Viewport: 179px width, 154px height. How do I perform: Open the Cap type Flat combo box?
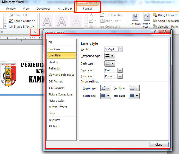click(113, 70)
